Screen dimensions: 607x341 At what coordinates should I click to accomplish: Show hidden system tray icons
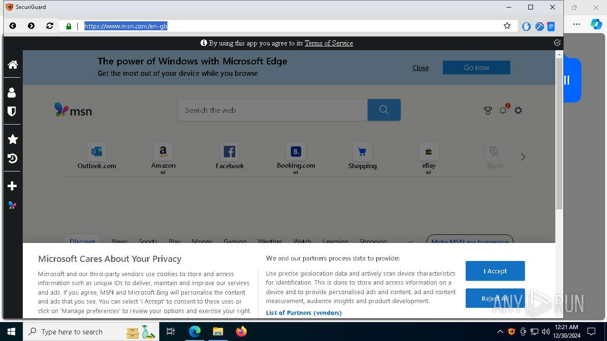[500, 332]
